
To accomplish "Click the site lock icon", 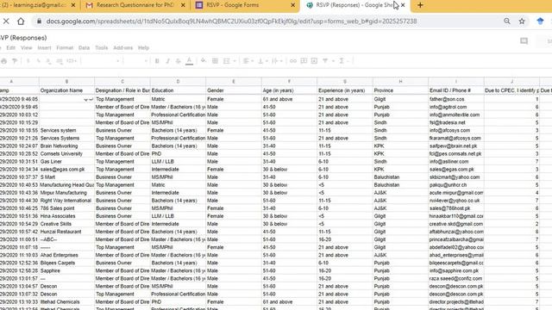I will (x=39, y=22).
